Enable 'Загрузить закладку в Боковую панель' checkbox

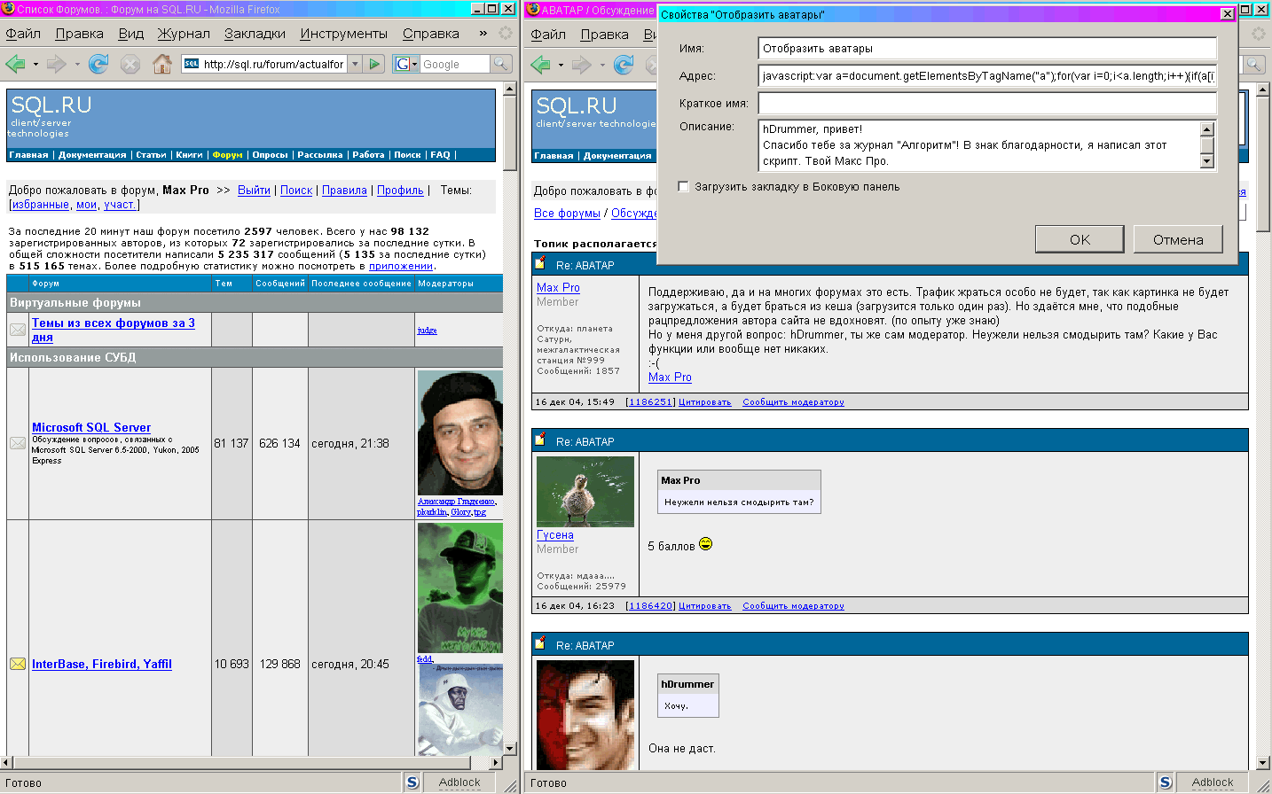(x=683, y=187)
